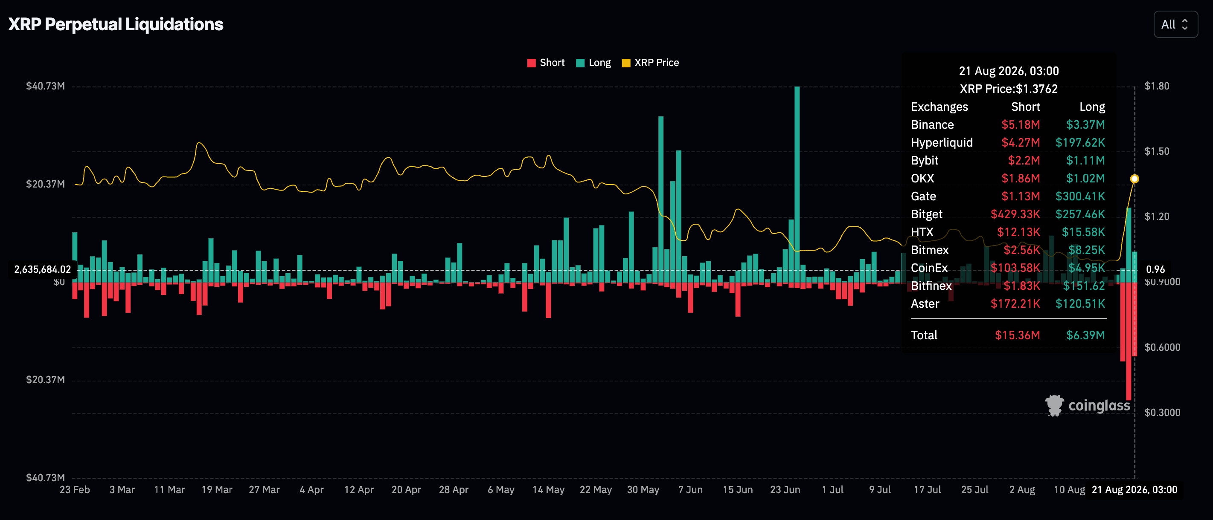Click the Total long value '$6.39M'
This screenshot has height=520, width=1213.
coord(1085,335)
